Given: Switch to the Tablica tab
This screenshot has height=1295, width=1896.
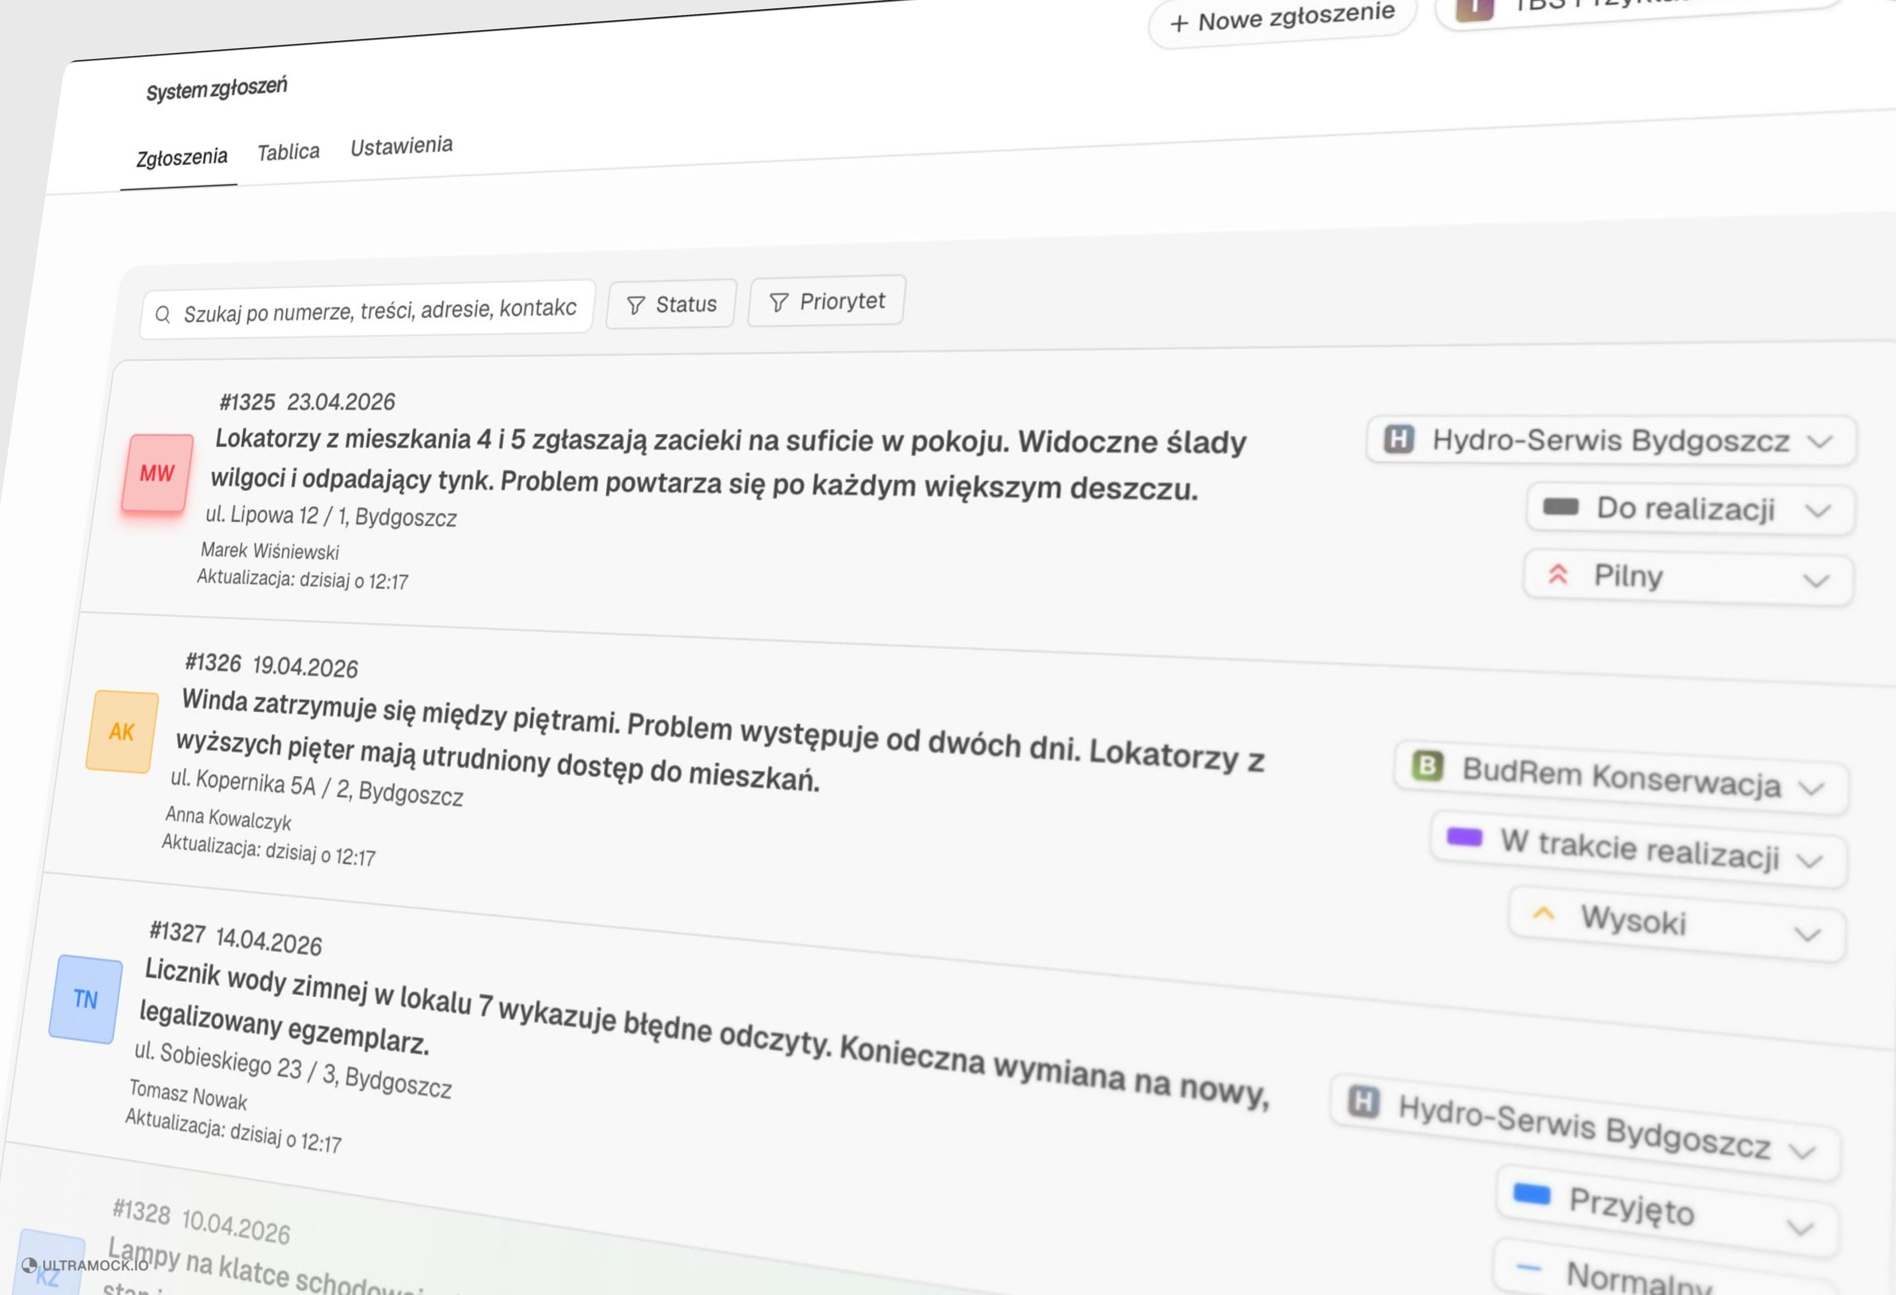Looking at the screenshot, I should tap(289, 152).
